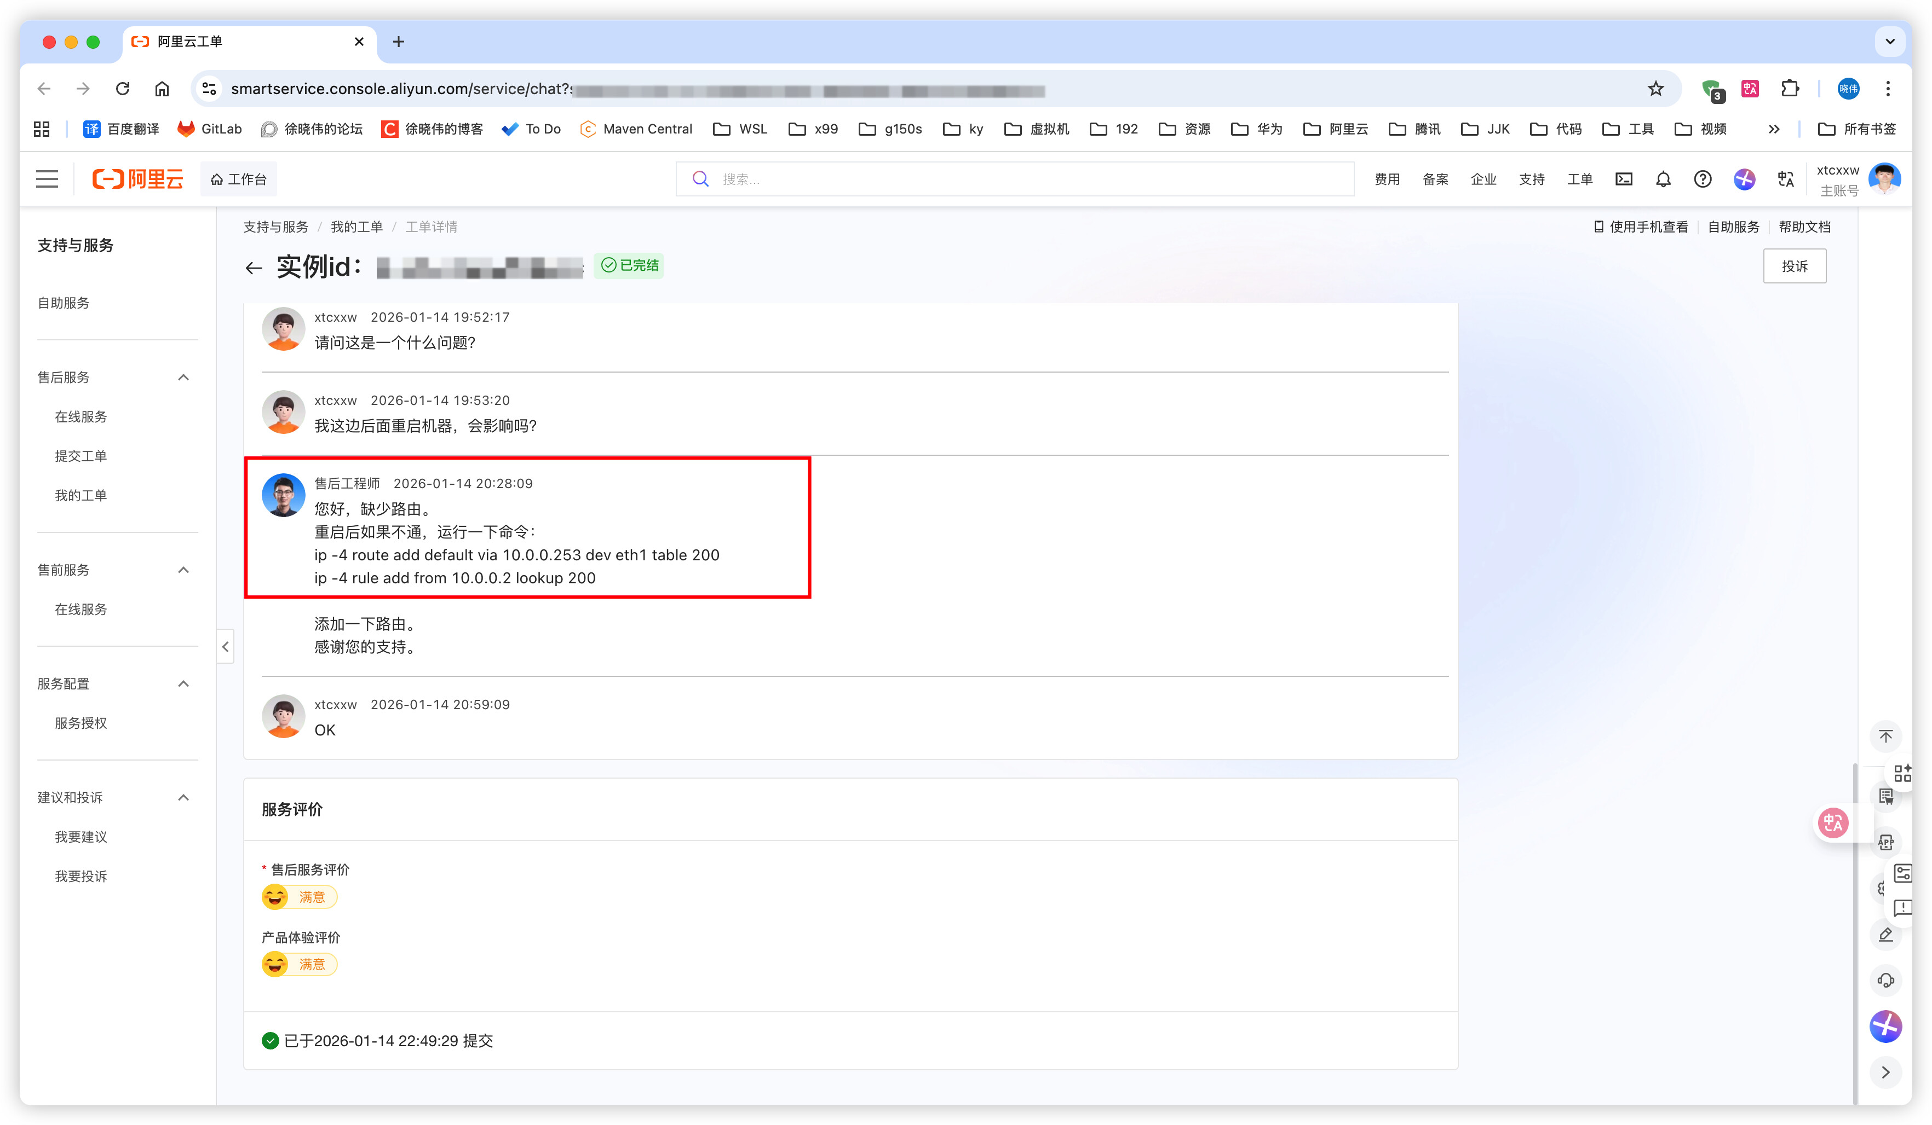Collapse the left sidebar panel handle
This screenshot has width=1932, height=1125.
[x=226, y=647]
